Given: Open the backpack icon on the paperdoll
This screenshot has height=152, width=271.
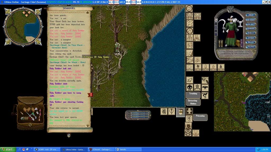Looking at the screenshot, I should point(238,43).
